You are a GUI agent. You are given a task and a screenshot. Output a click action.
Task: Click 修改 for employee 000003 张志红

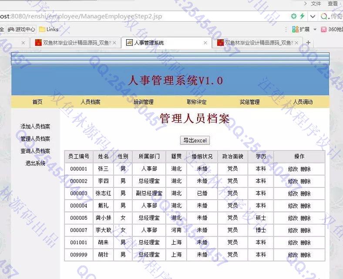293,194
